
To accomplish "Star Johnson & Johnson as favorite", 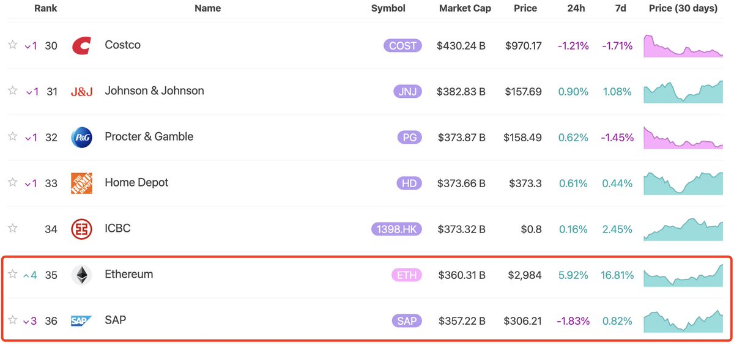I will pyautogui.click(x=12, y=91).
